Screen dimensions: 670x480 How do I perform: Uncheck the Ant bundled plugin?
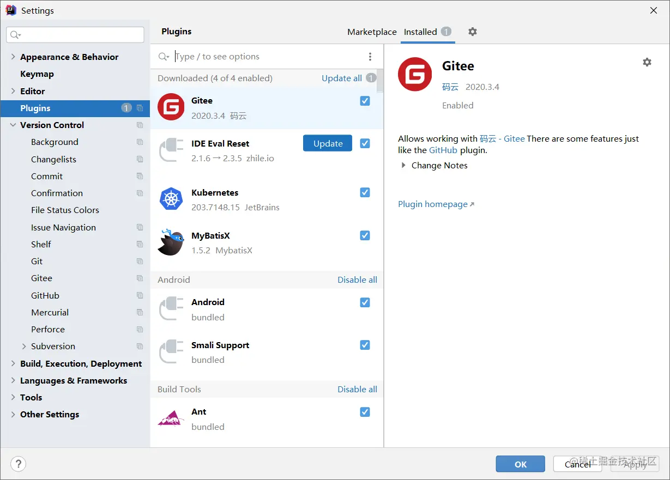coord(365,412)
